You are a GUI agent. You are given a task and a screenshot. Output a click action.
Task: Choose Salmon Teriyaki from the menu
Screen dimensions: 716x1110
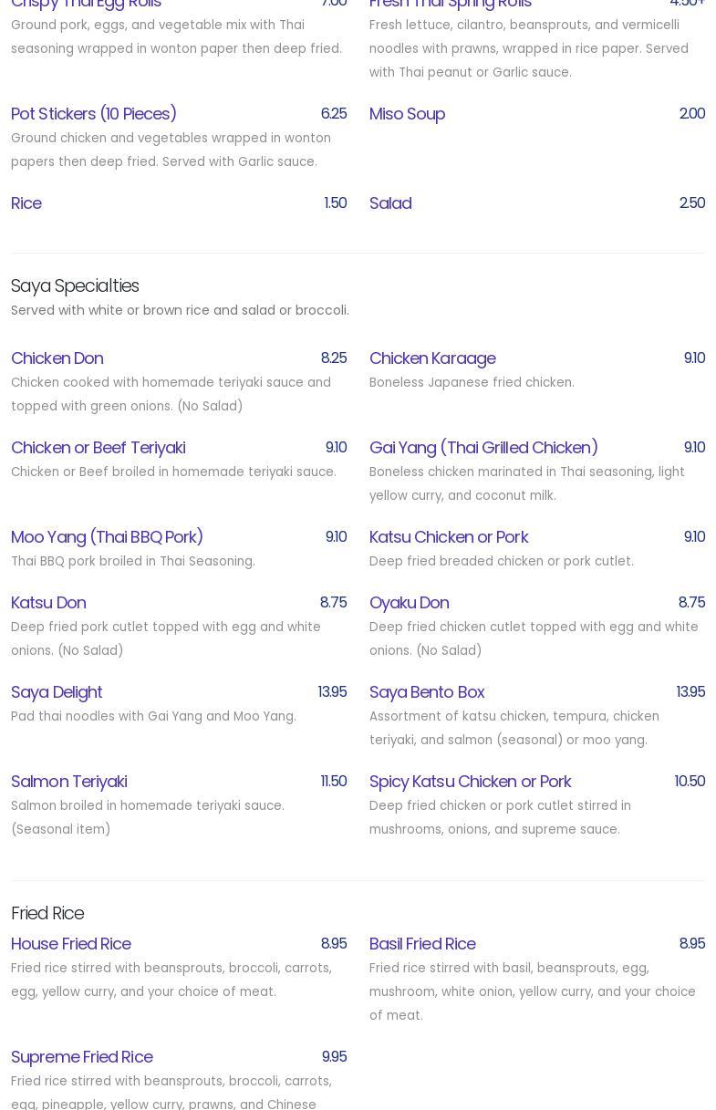point(69,782)
